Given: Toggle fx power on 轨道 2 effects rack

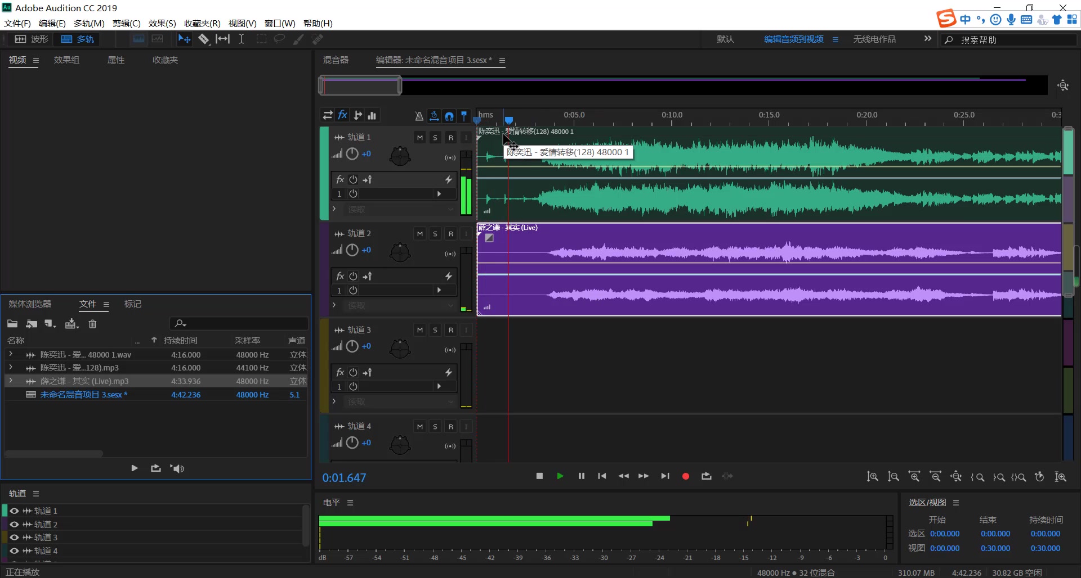Looking at the screenshot, I should (353, 276).
